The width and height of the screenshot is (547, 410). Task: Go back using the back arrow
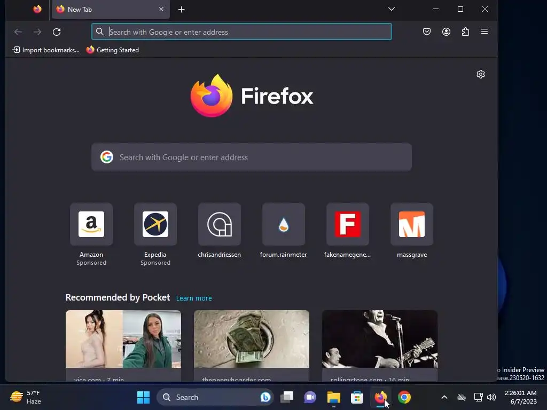[x=18, y=32]
